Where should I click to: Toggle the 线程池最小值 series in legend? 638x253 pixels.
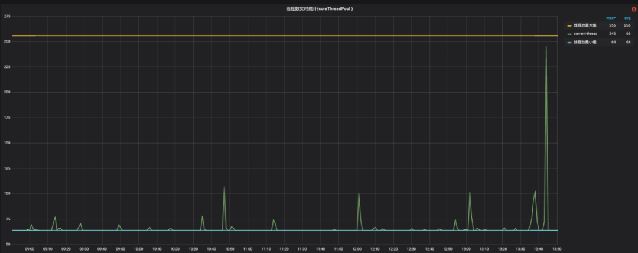585,42
